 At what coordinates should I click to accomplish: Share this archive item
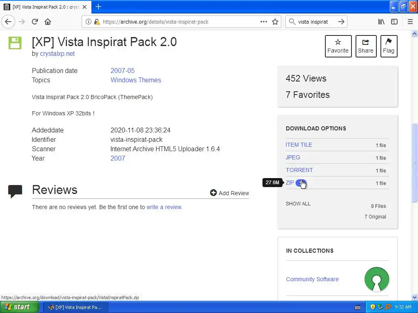(x=366, y=46)
